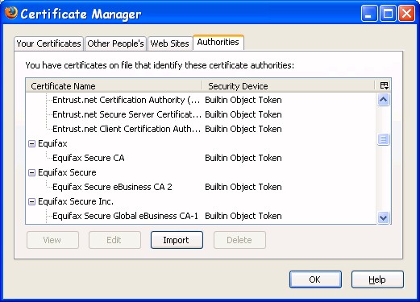This screenshot has width=420, height=302.
Task: Sort by Security Device column header
Action: coord(289,86)
